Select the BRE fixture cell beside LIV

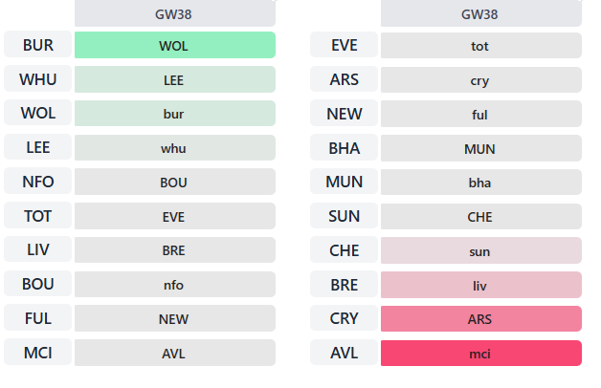click(174, 250)
